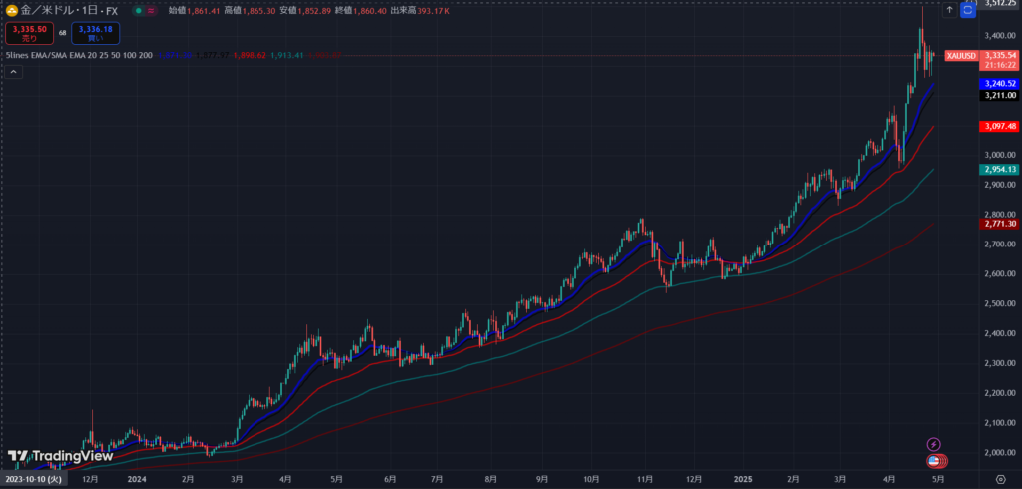Collapse the indicator legend with chevron
The height and width of the screenshot is (489, 1022).
[14, 73]
